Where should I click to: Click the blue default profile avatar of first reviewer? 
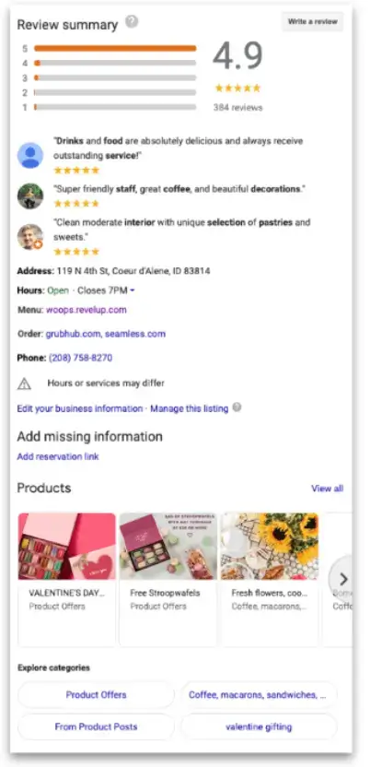tap(30, 156)
